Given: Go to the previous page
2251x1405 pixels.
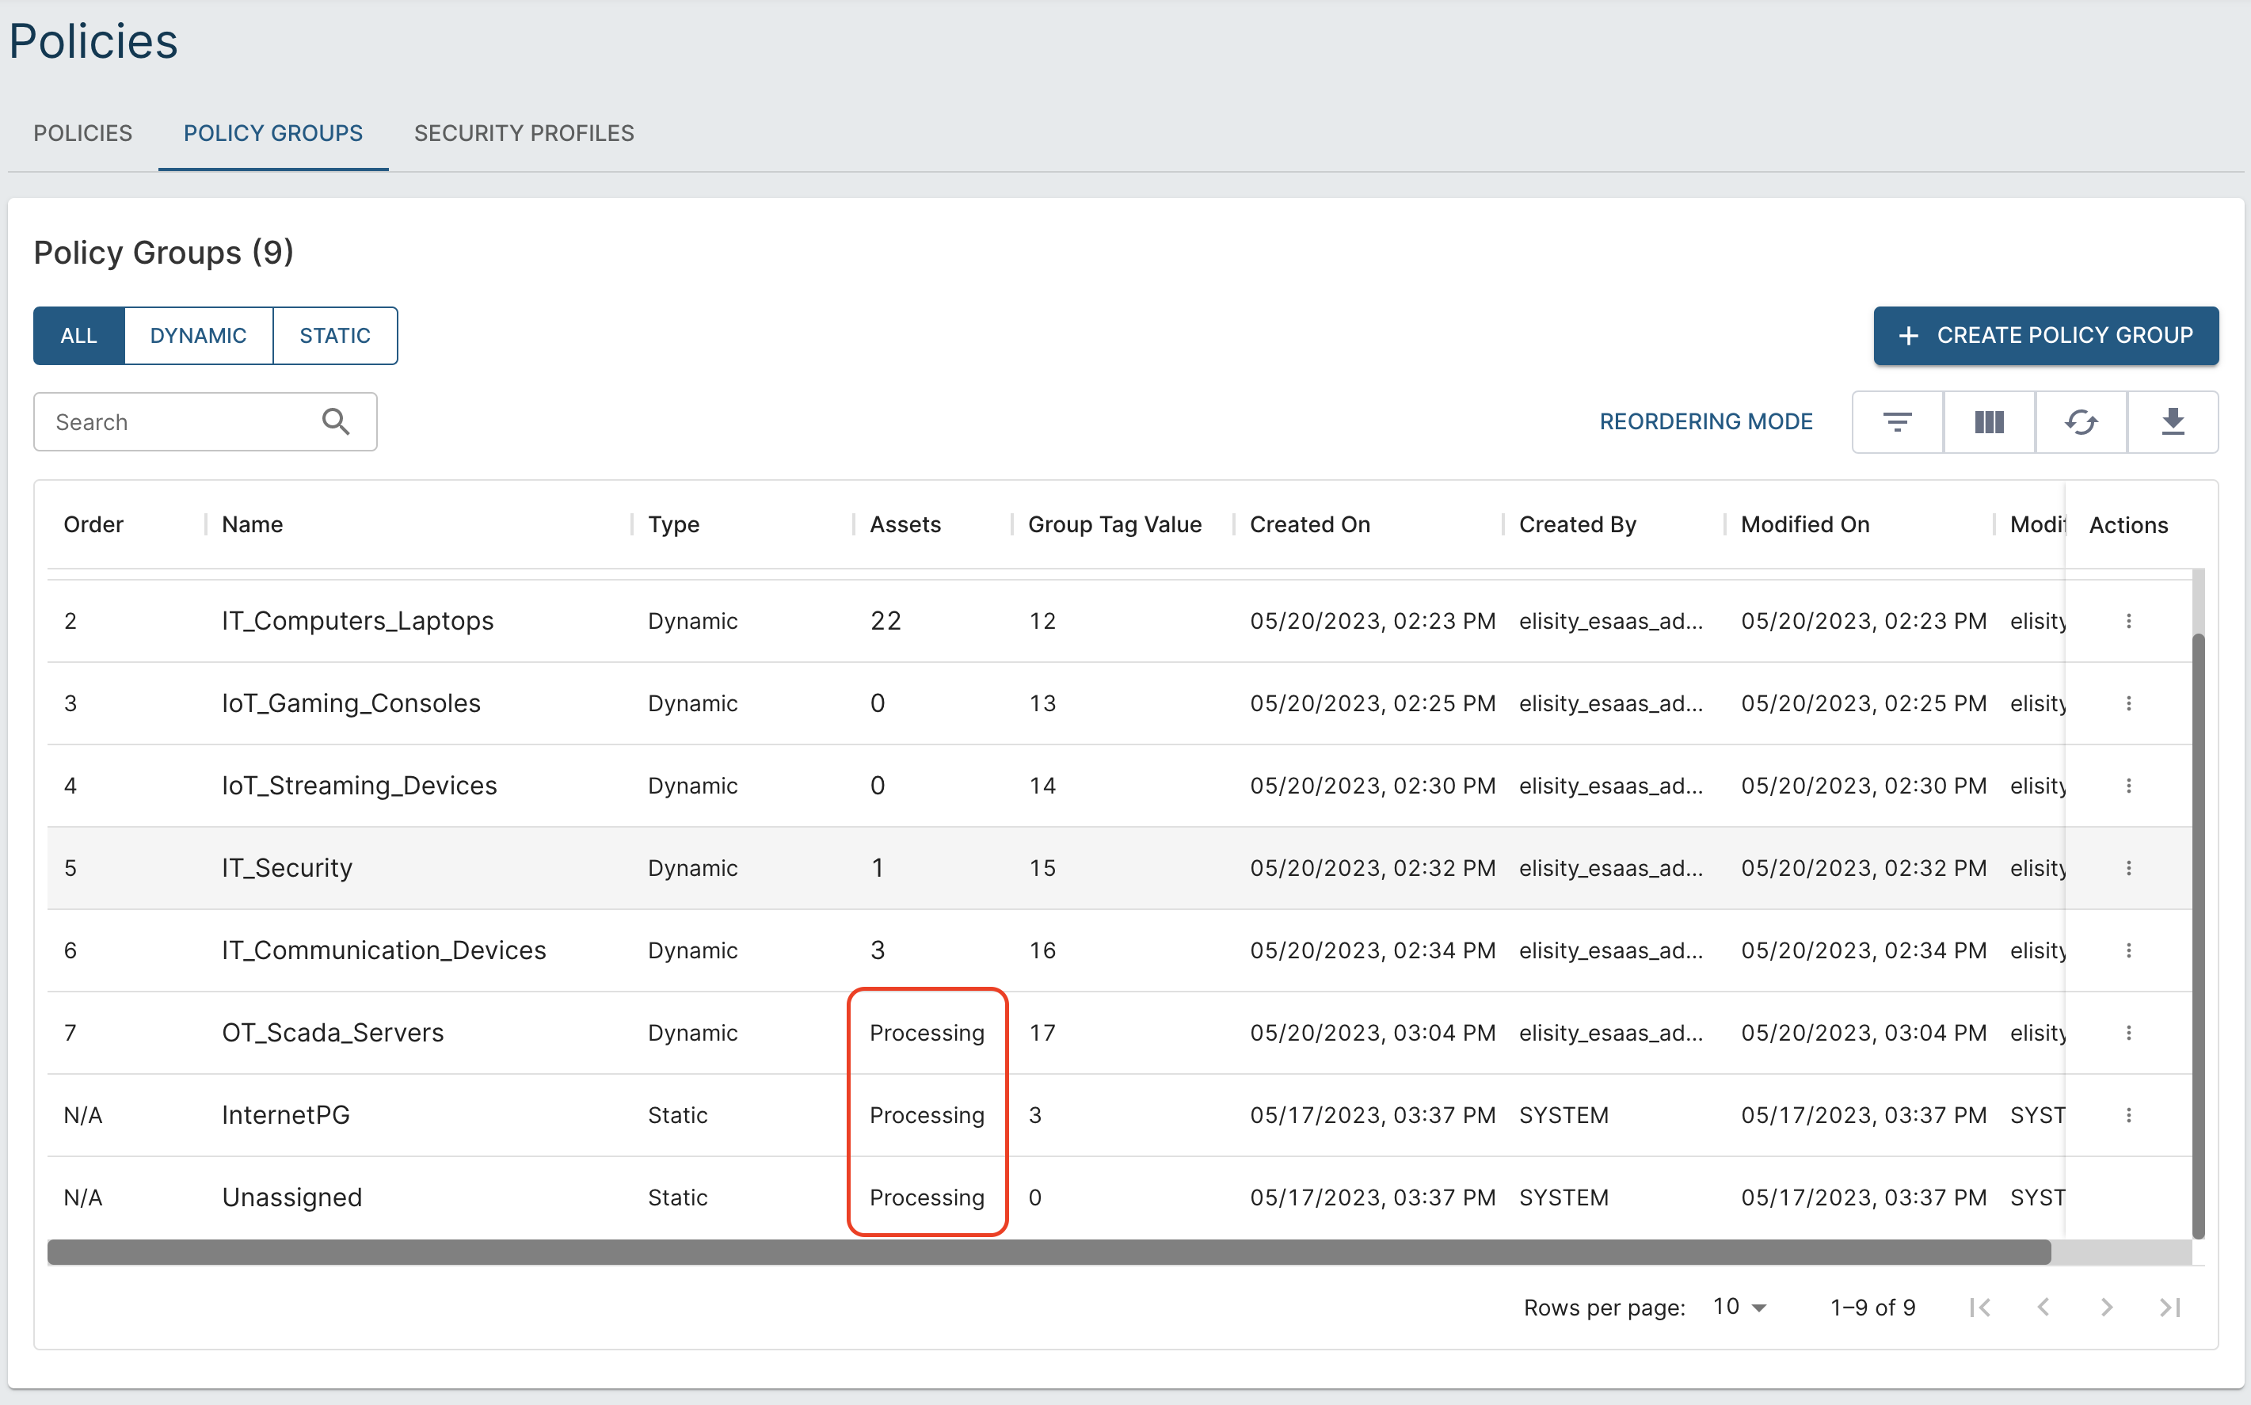Looking at the screenshot, I should pos(2043,1308).
